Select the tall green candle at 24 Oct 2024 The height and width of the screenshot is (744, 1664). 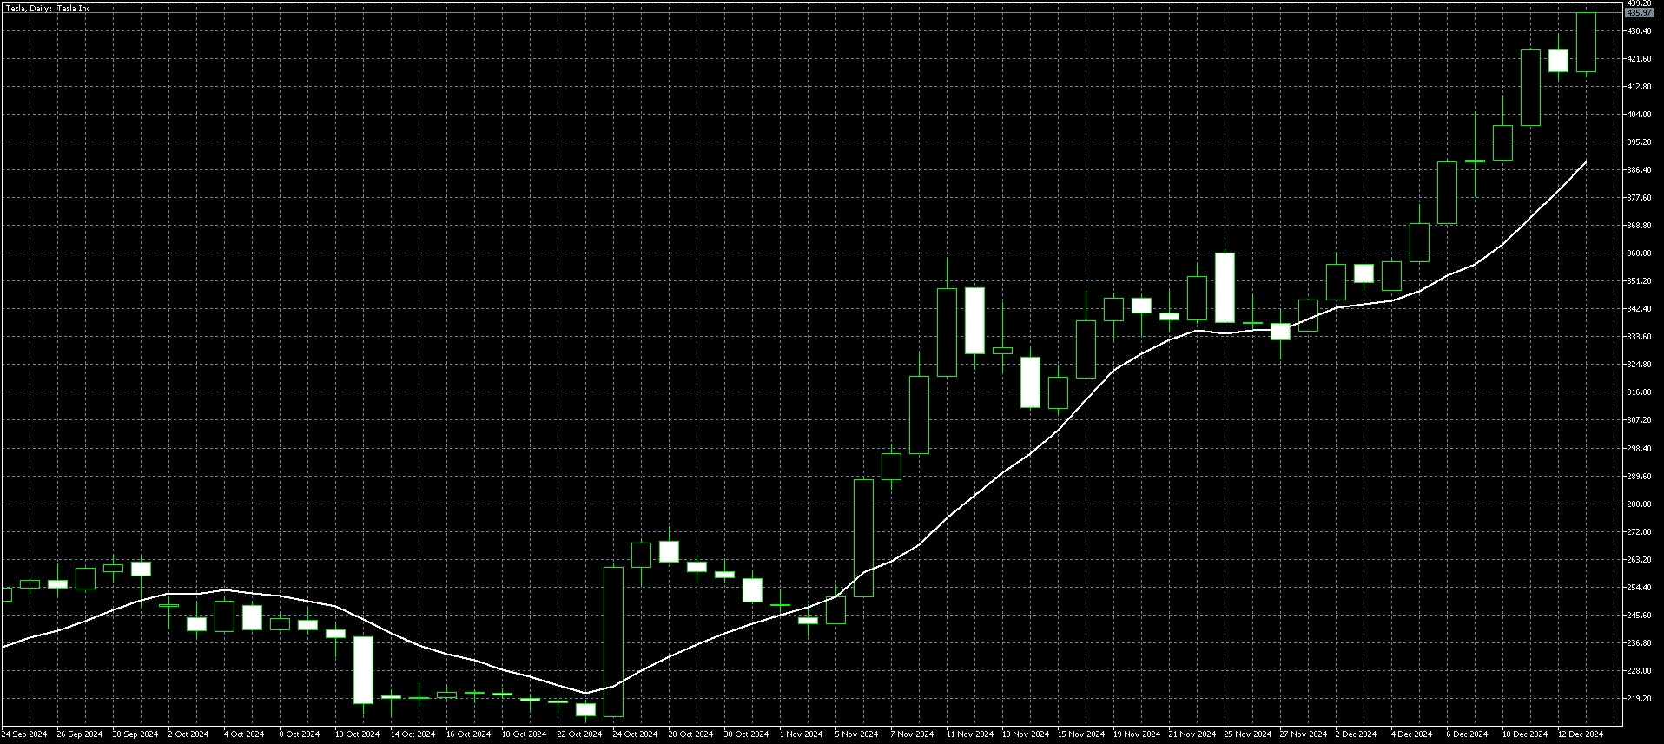point(613,641)
